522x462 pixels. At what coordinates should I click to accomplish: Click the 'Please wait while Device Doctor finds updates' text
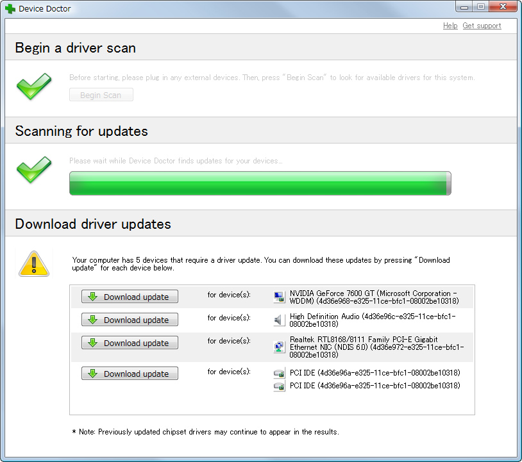click(176, 161)
